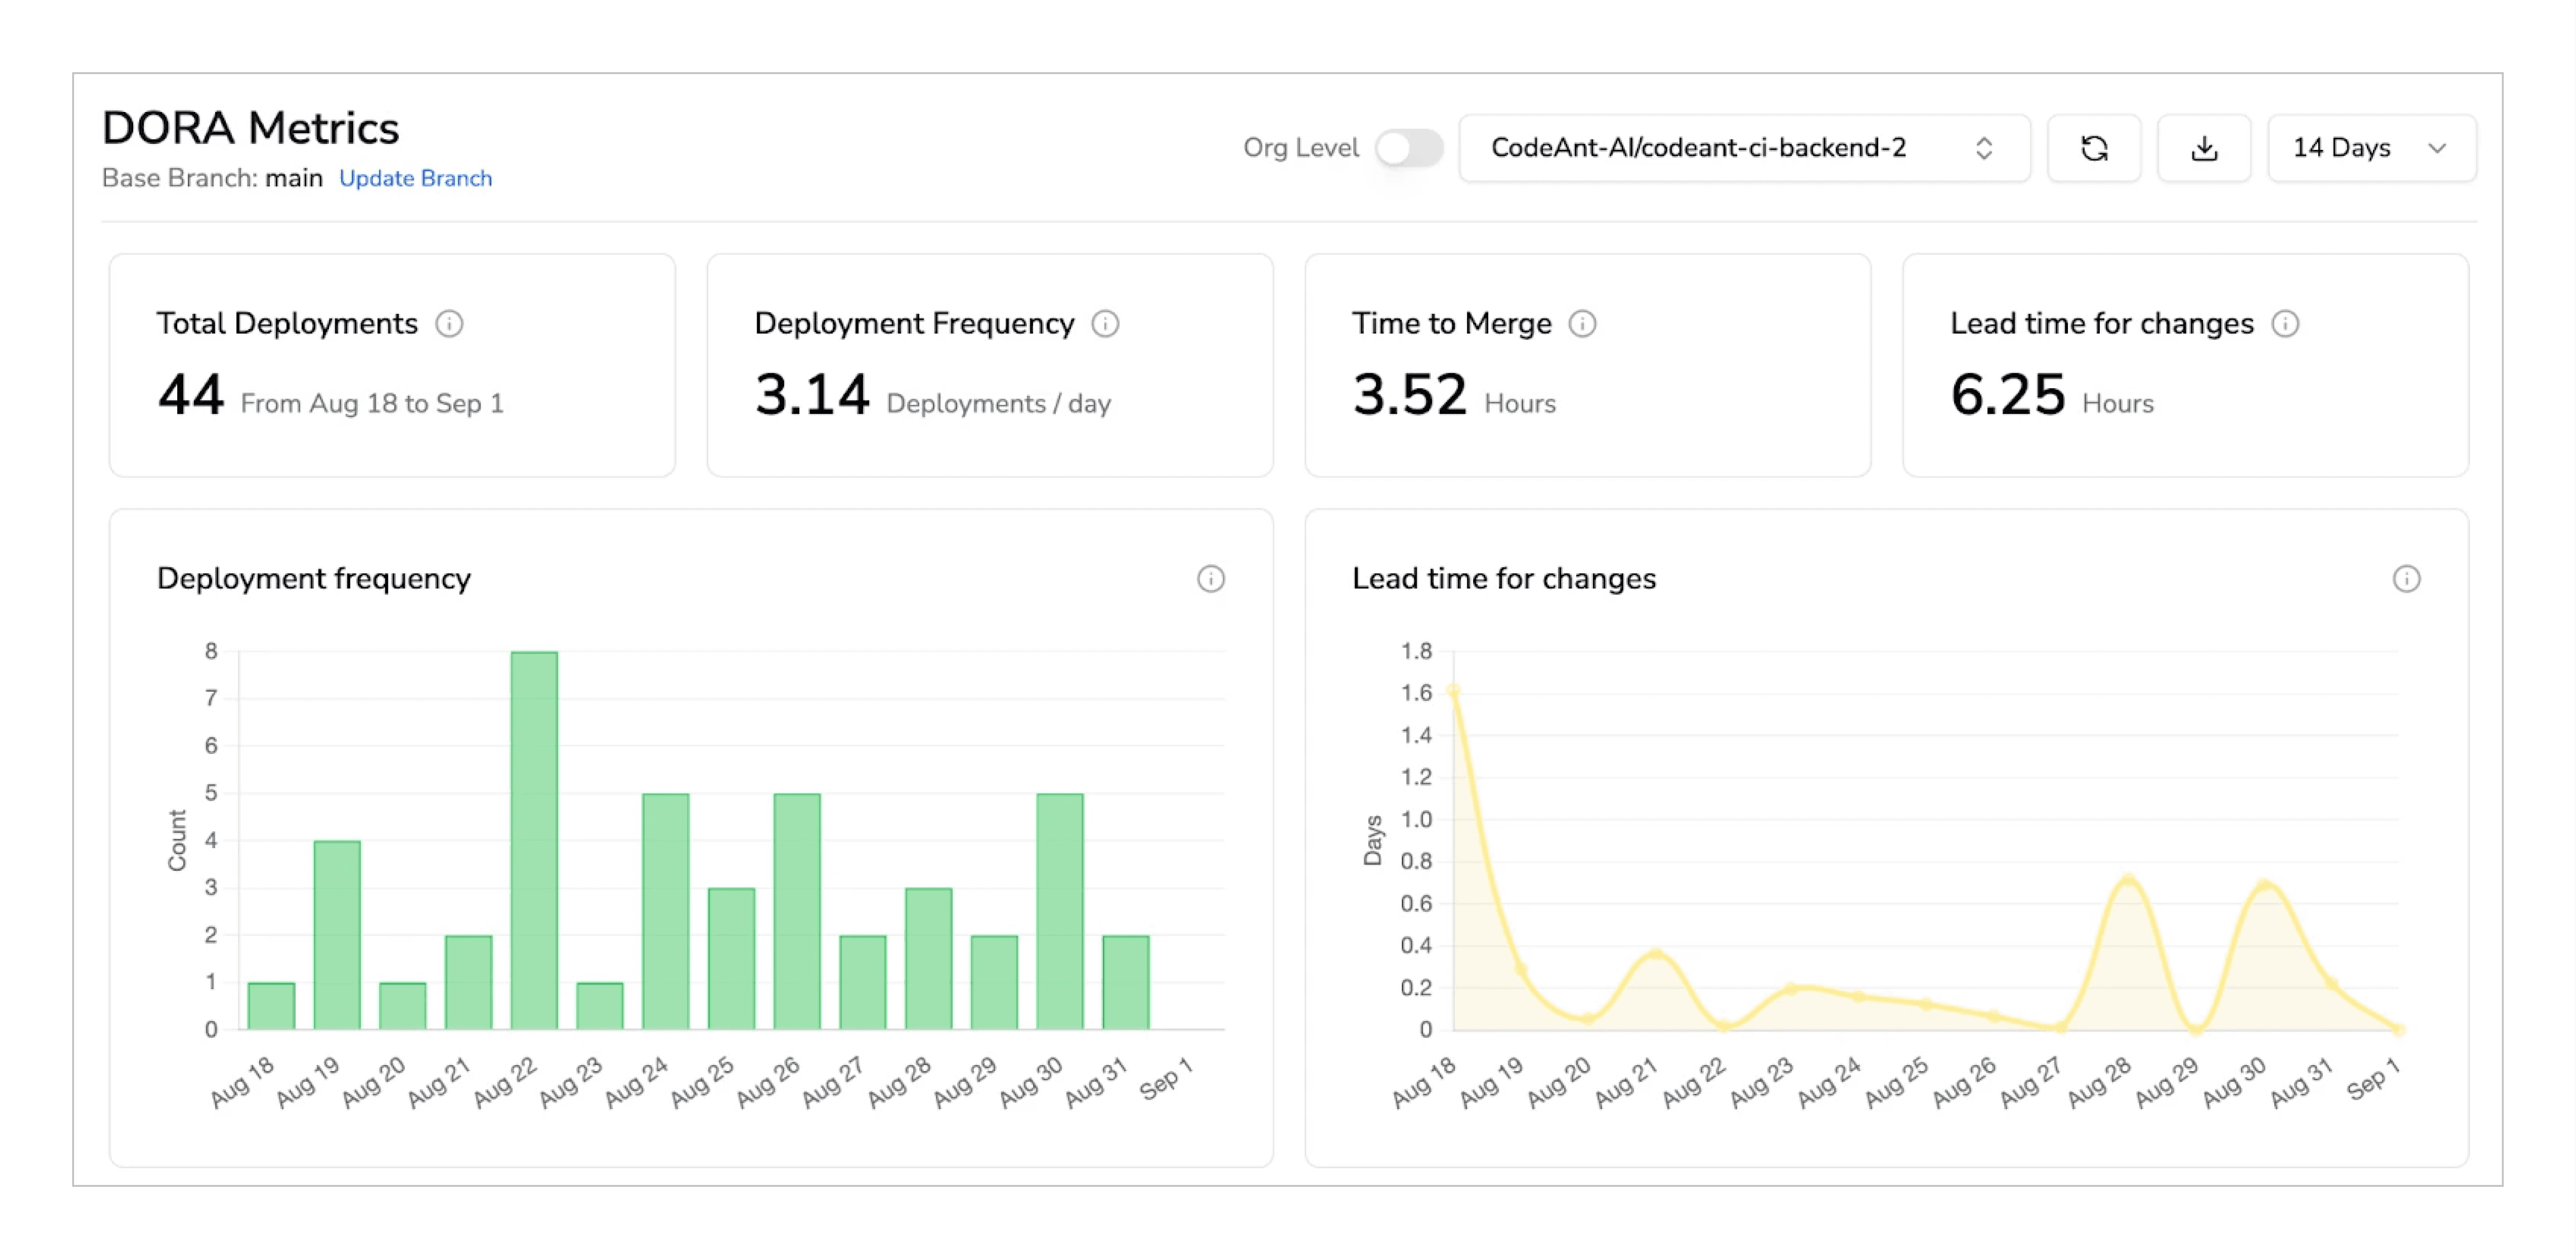The width and height of the screenshot is (2576, 1259).
Task: Open the 14 Days time range dropdown
Action: 2371,148
